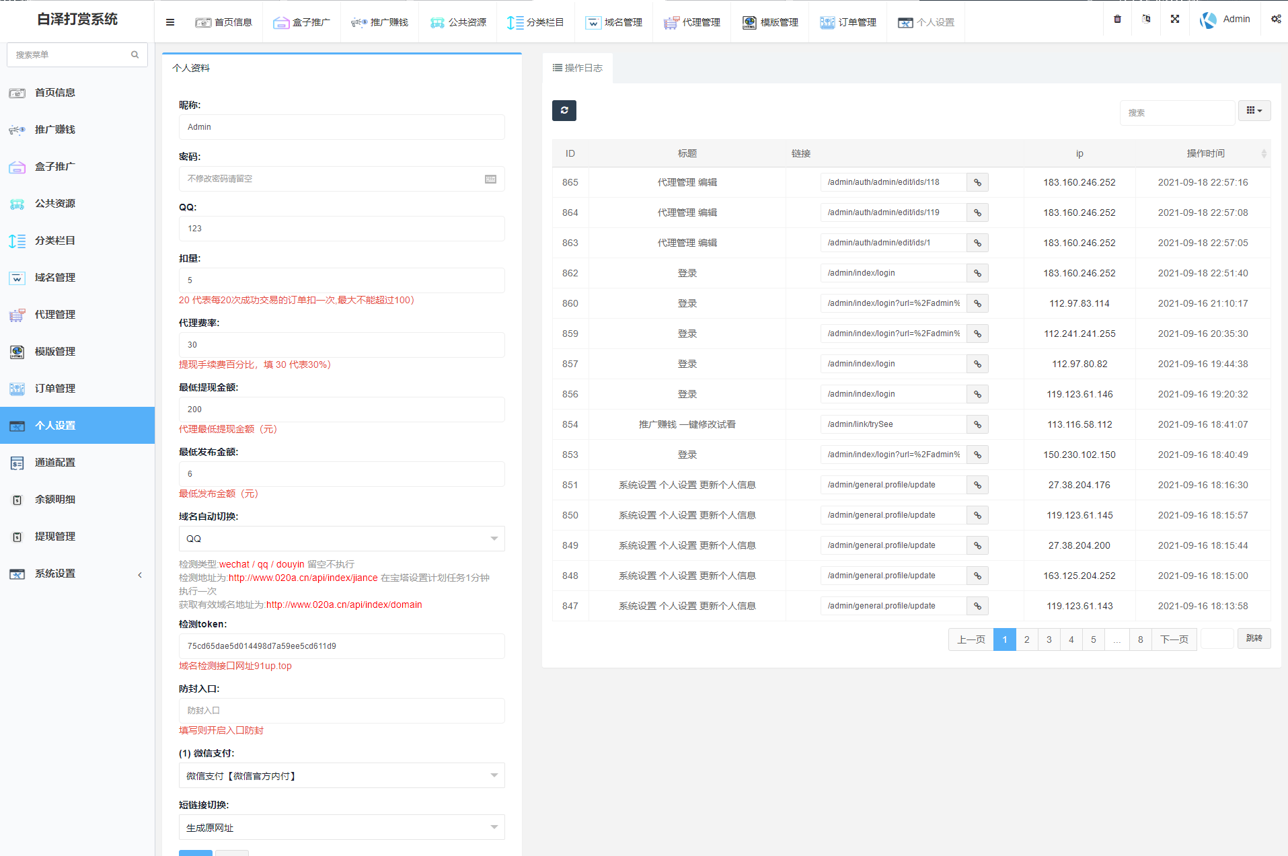This screenshot has width=1288, height=856.
Task: Expand the 短链接切换 dropdown
Action: [342, 828]
